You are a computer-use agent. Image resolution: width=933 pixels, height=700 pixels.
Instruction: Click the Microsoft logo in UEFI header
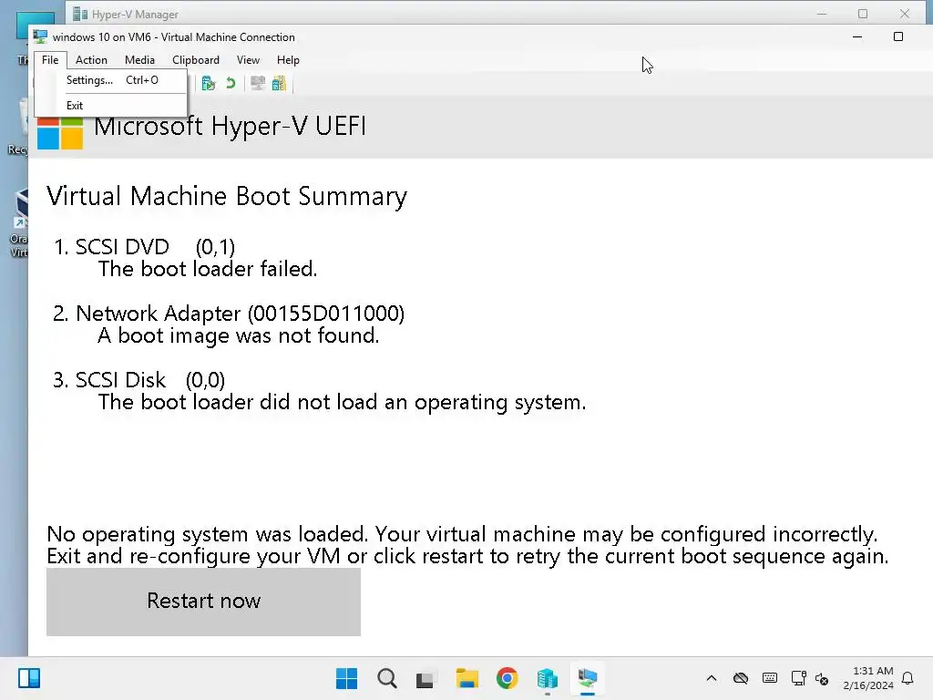[x=60, y=132]
